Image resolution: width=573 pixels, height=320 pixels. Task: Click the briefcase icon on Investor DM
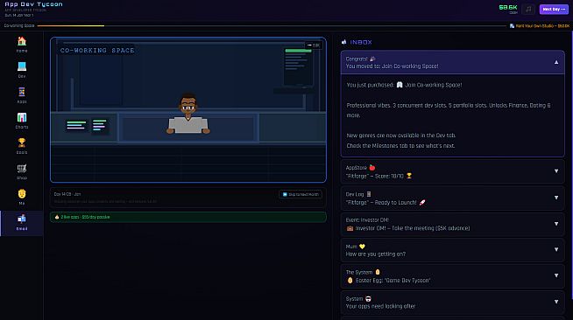(350, 228)
